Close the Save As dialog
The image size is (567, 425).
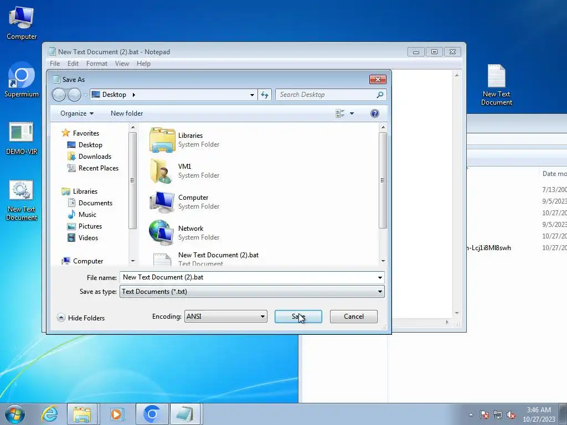coord(378,80)
